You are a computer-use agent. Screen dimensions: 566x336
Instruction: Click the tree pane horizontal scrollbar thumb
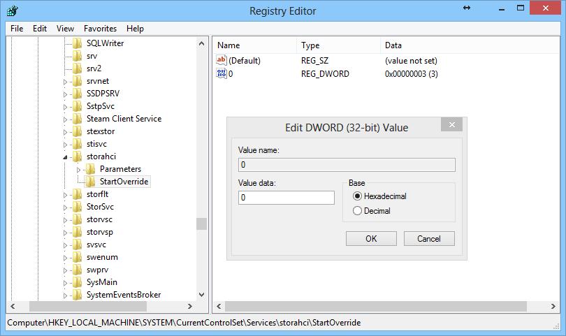88,307
